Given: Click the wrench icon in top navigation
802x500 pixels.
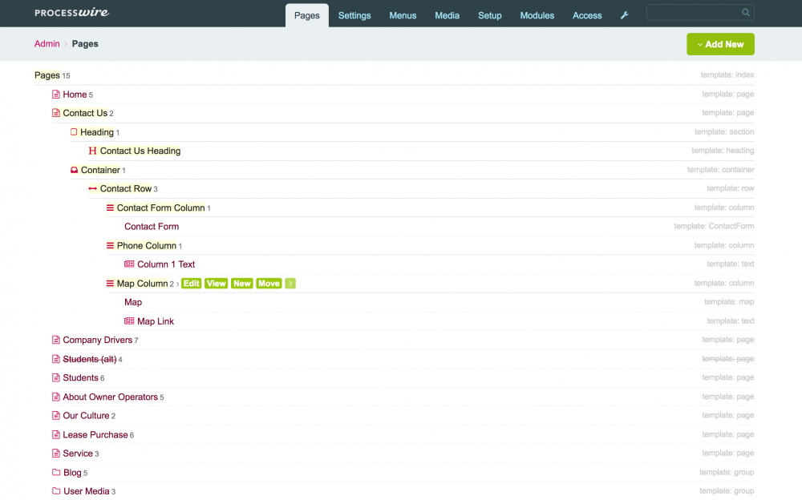Looking at the screenshot, I should pos(625,15).
